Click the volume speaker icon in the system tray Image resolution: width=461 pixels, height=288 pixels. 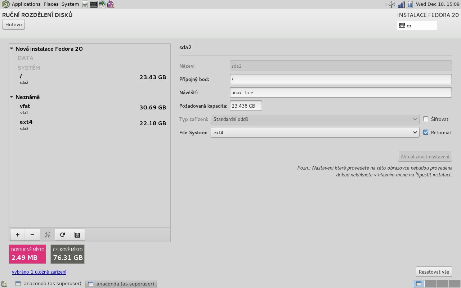(392, 4)
